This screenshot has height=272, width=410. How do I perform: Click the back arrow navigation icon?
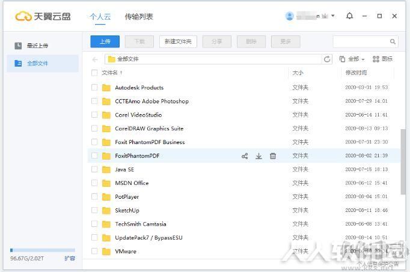(95, 60)
